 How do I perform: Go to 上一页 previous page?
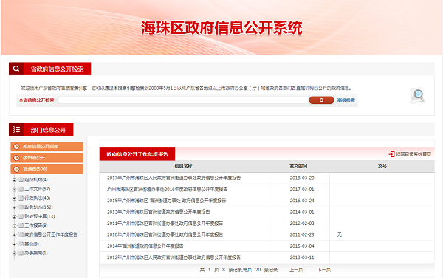click(296, 270)
